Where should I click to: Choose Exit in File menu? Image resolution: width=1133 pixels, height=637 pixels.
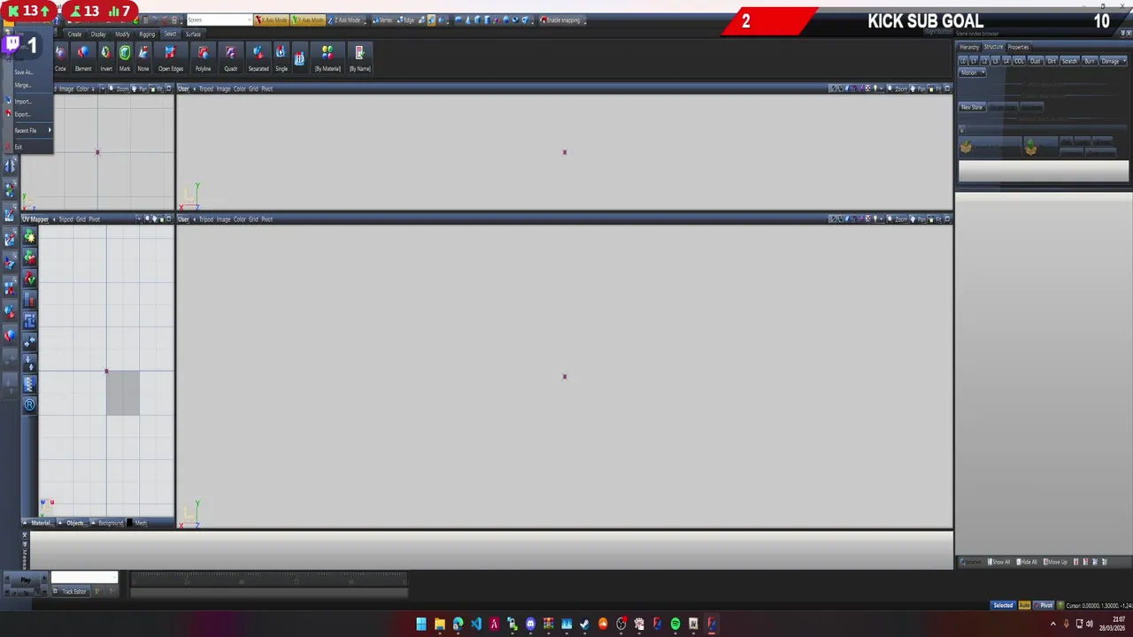(x=17, y=147)
